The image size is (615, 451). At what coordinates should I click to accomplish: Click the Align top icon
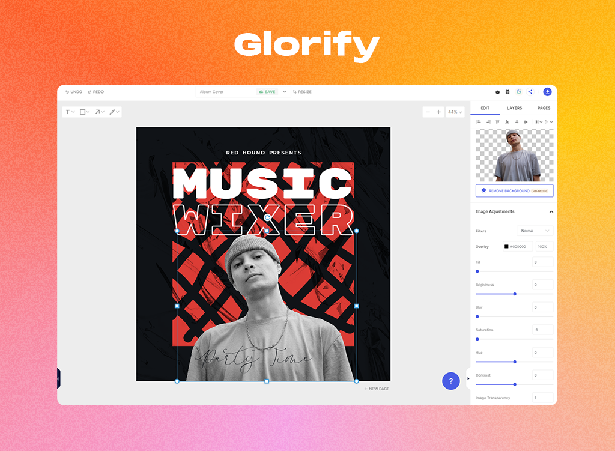pos(497,122)
